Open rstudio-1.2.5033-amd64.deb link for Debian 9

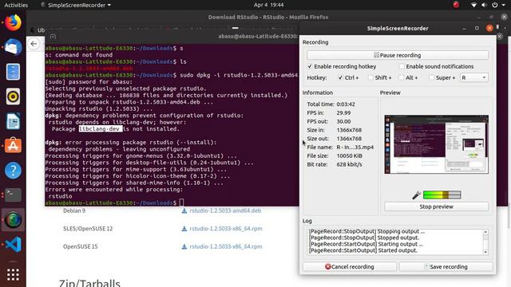pos(225,210)
